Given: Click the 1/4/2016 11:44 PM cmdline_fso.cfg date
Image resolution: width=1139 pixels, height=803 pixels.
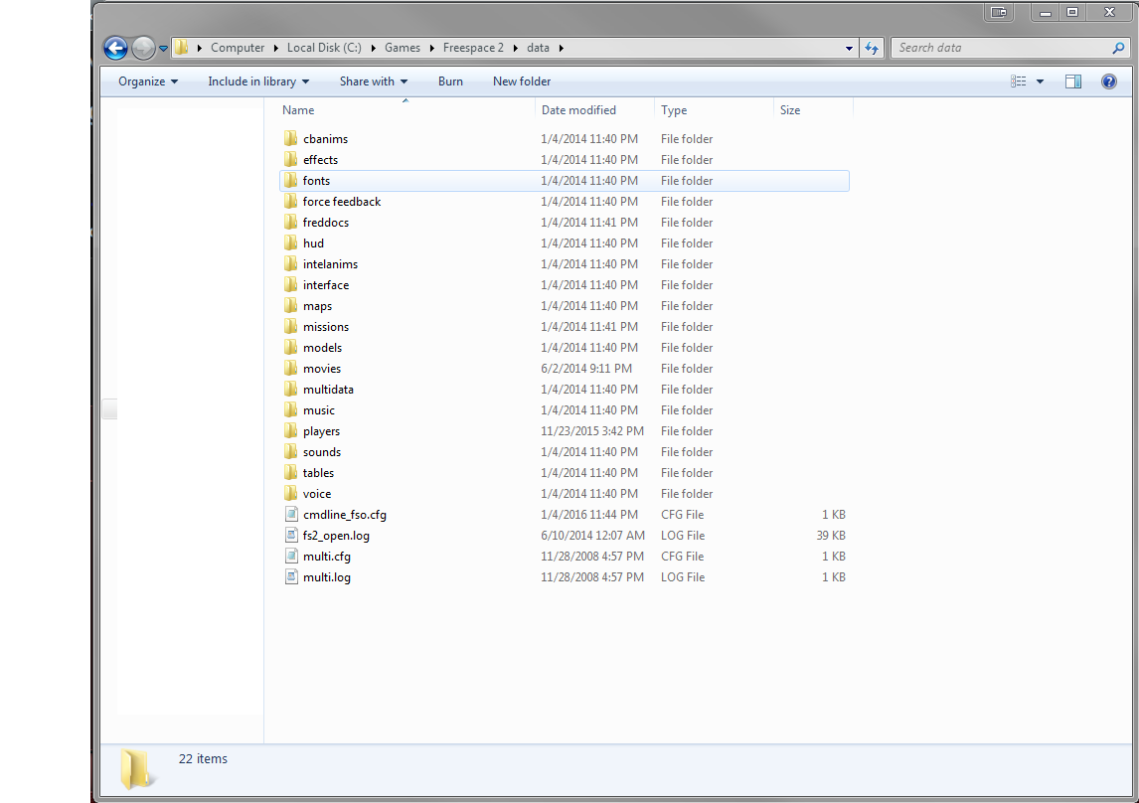Looking at the screenshot, I should [589, 515].
